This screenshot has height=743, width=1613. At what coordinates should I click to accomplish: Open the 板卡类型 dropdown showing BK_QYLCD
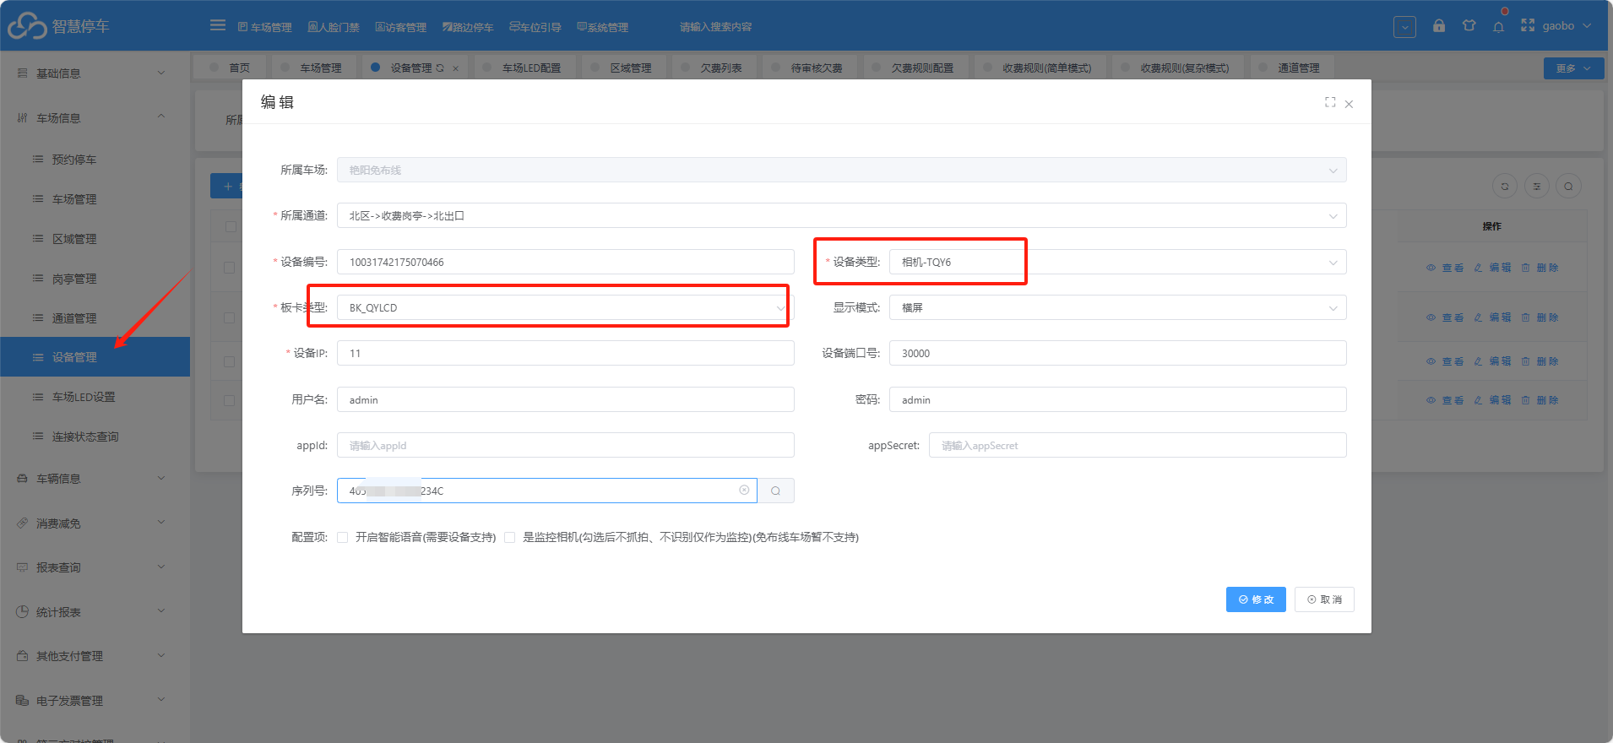[x=565, y=307]
